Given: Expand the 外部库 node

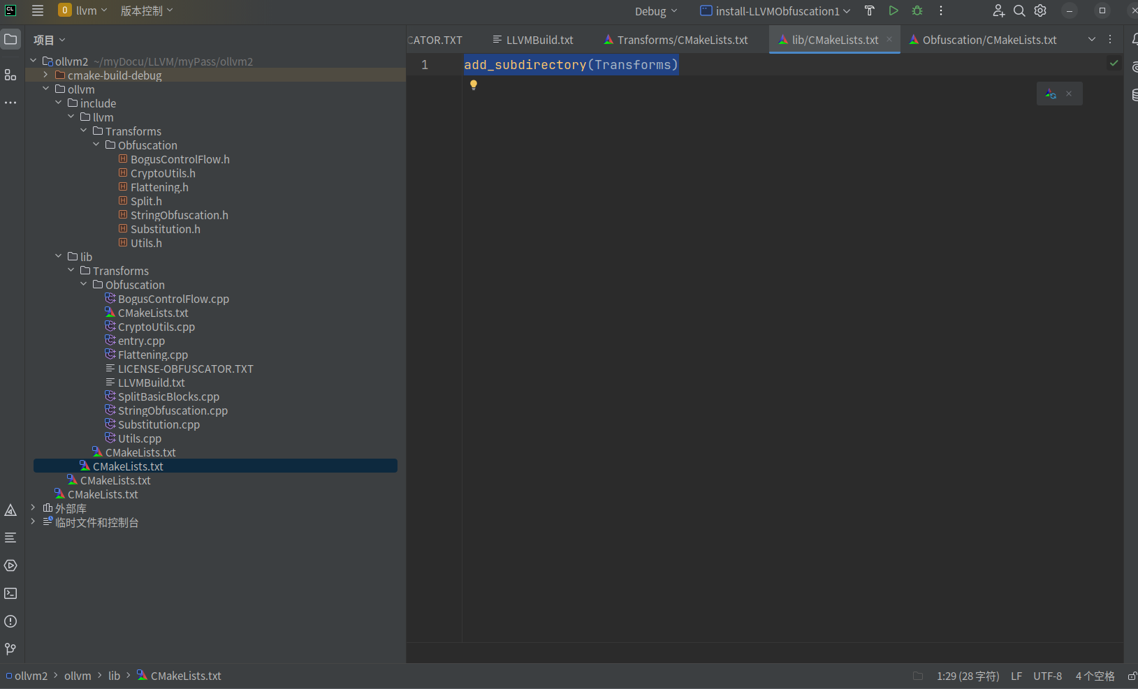Looking at the screenshot, I should [33, 508].
